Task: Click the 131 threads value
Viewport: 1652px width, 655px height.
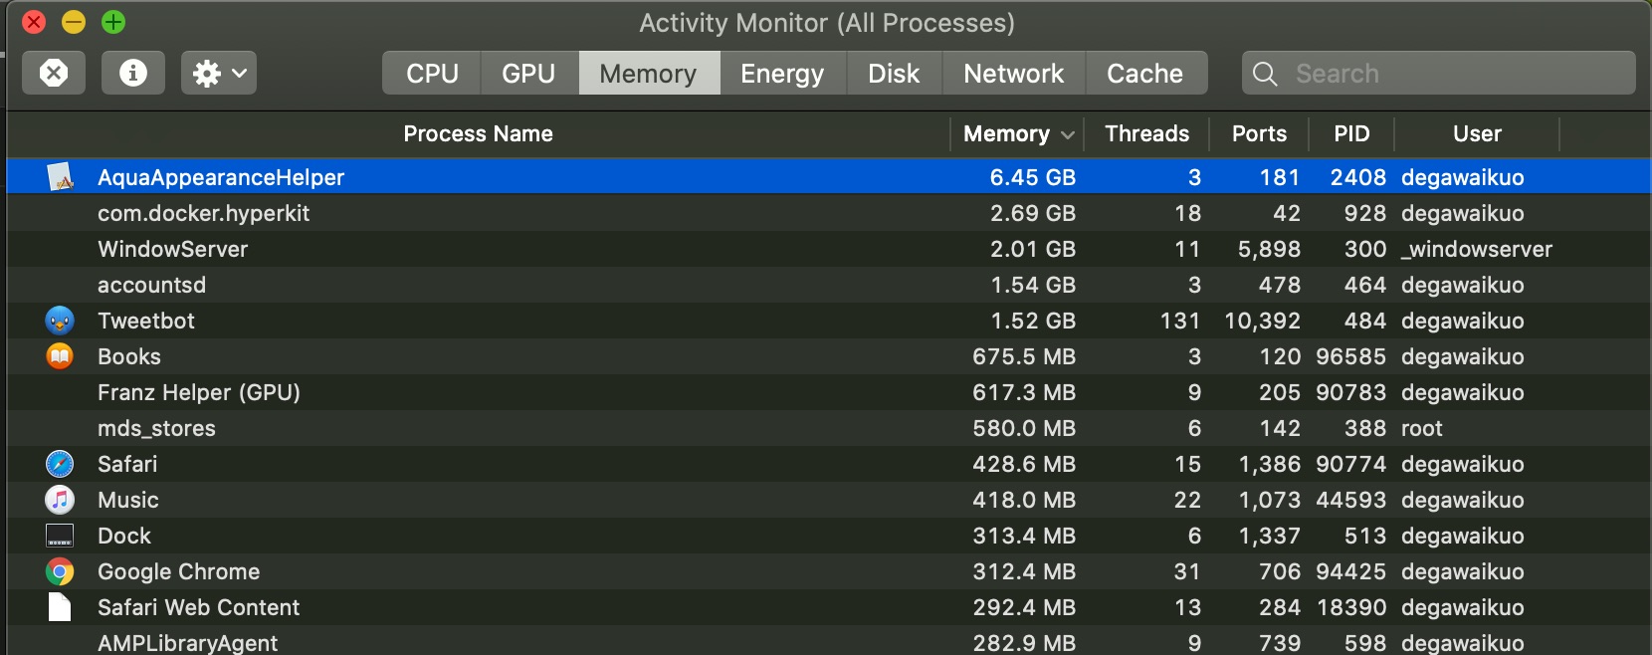Action: 1180,321
